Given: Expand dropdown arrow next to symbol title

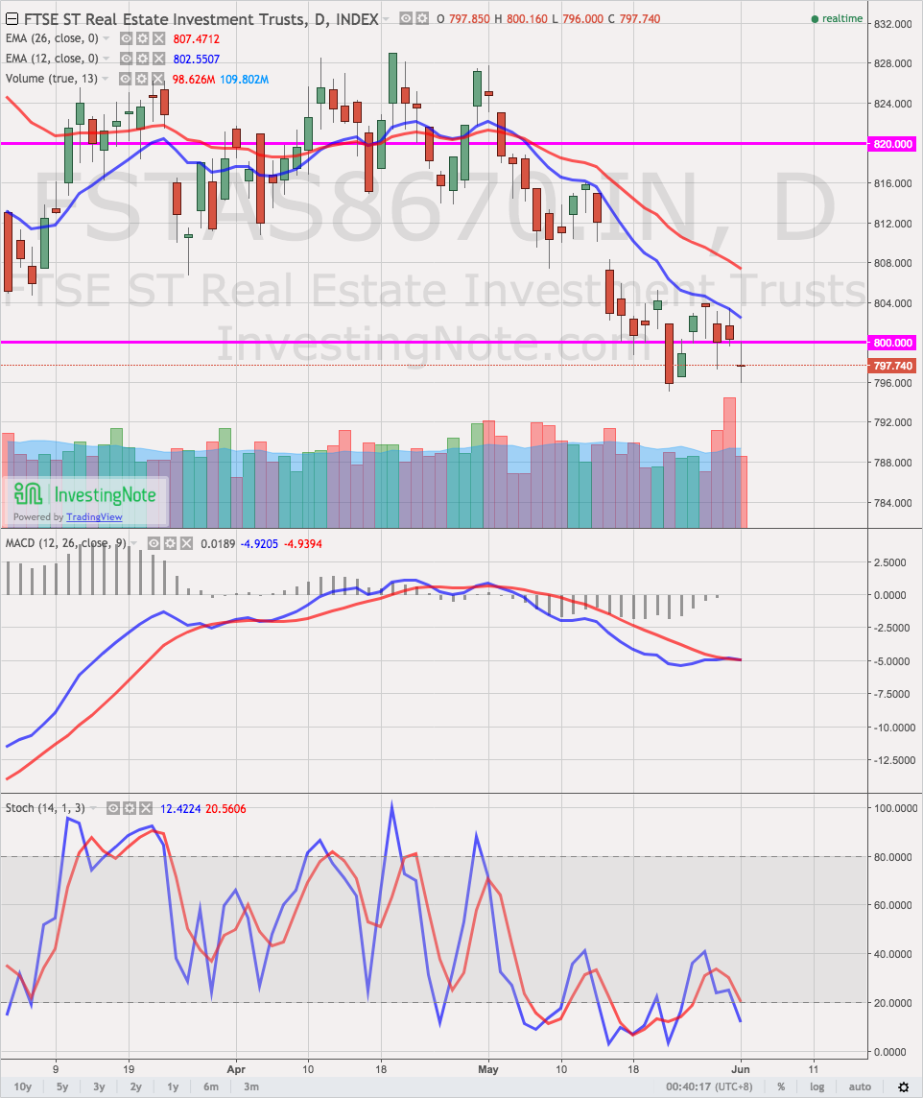Looking at the screenshot, I should (386, 19).
